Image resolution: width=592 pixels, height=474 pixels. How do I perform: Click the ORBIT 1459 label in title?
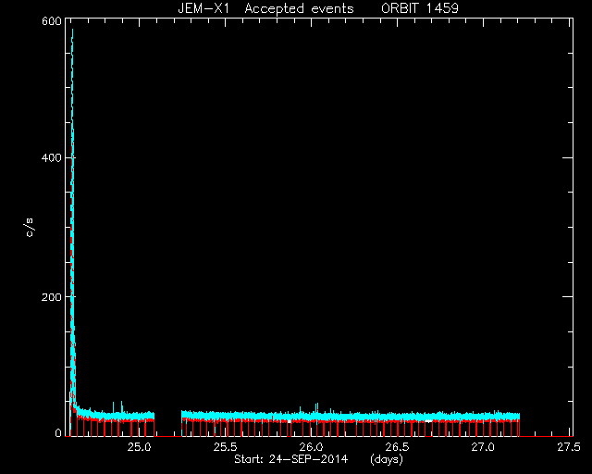(420, 8)
